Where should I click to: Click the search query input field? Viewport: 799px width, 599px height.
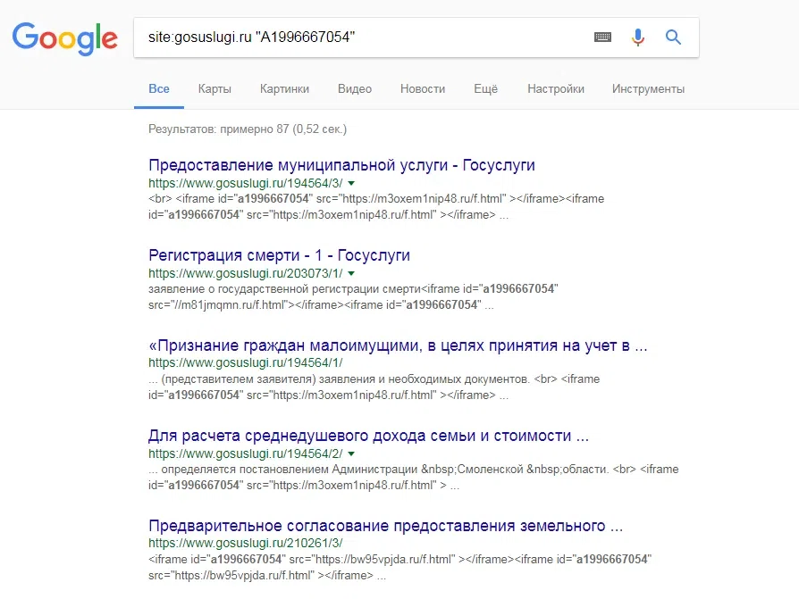coord(357,37)
